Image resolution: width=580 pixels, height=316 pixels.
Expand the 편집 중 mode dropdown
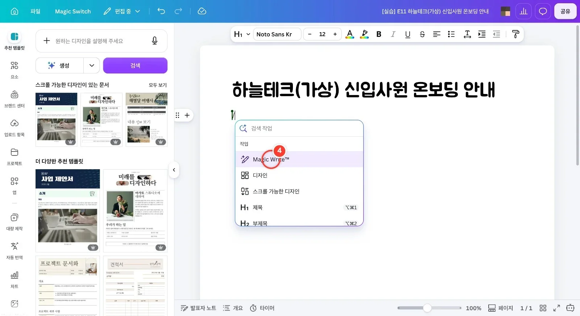[122, 11]
